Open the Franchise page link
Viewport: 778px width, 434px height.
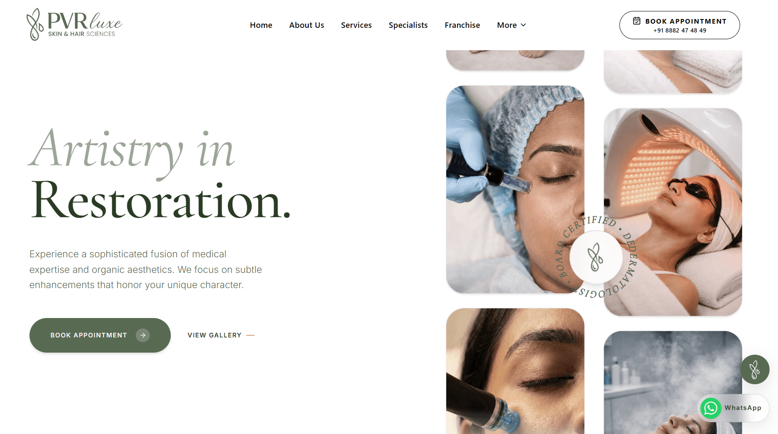point(462,25)
